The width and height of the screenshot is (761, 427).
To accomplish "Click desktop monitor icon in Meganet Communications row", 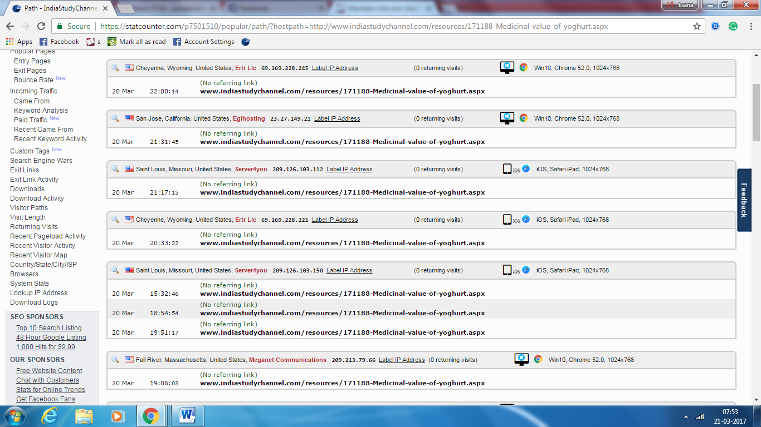I will 521,360.
